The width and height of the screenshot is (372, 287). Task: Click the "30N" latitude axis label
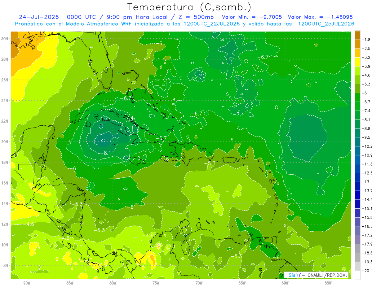(5, 39)
